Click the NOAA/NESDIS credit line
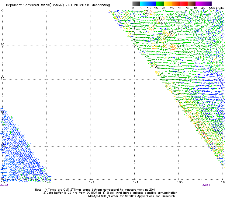Screen dimensions: 225x198 [x=131, y=196]
